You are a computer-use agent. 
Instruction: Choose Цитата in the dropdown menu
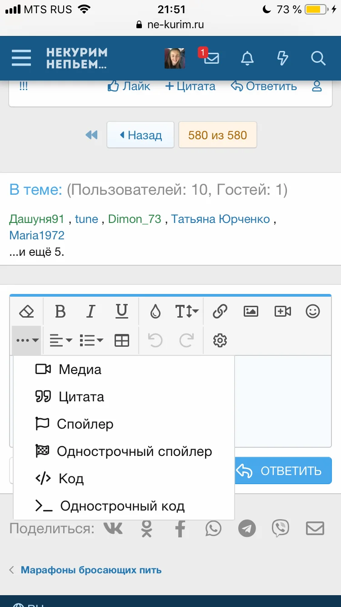point(81,397)
